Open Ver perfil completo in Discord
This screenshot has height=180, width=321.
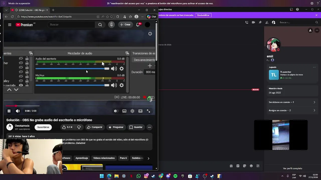[x=292, y=168]
